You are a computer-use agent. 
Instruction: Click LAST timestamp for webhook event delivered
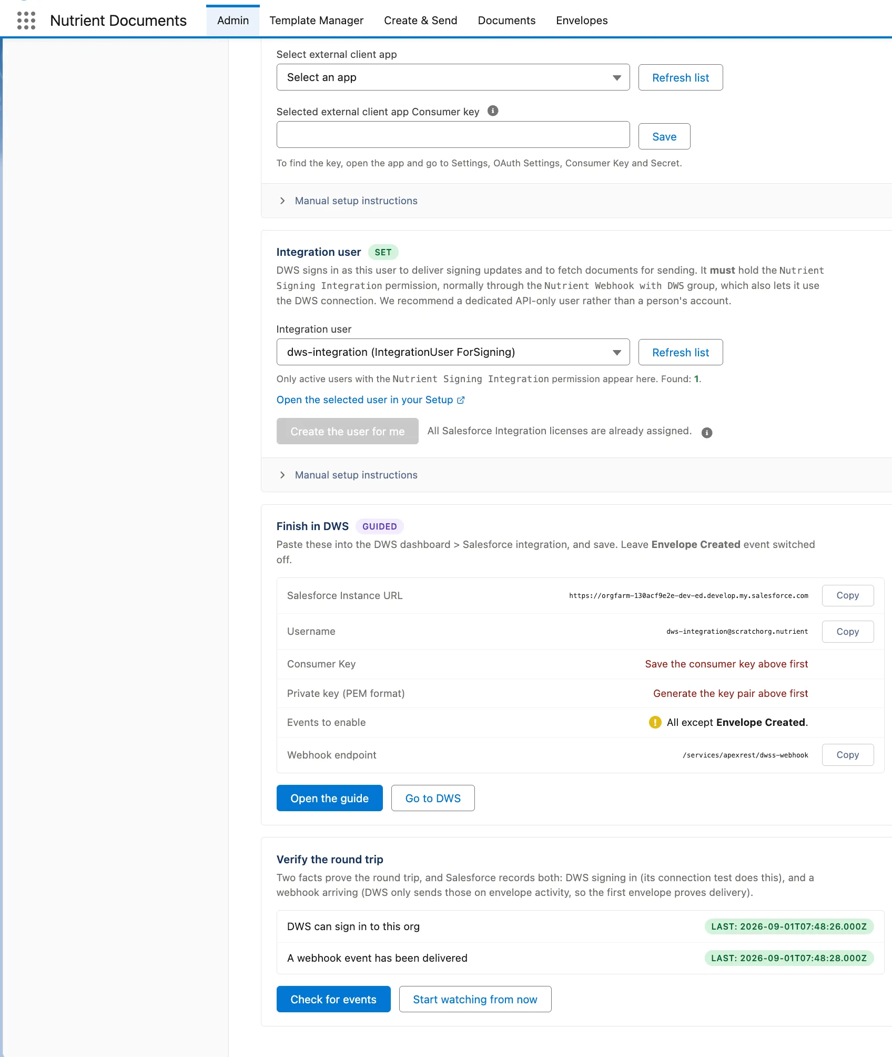(789, 958)
